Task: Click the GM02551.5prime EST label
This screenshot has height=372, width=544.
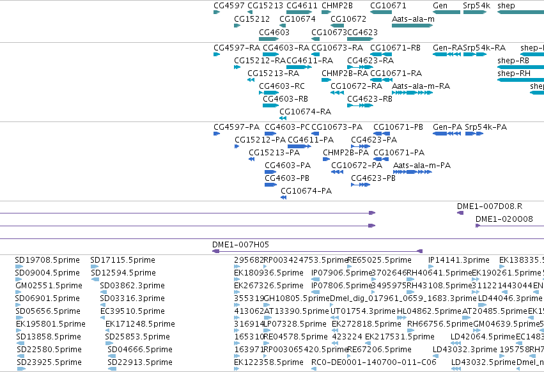Action: [49, 286]
